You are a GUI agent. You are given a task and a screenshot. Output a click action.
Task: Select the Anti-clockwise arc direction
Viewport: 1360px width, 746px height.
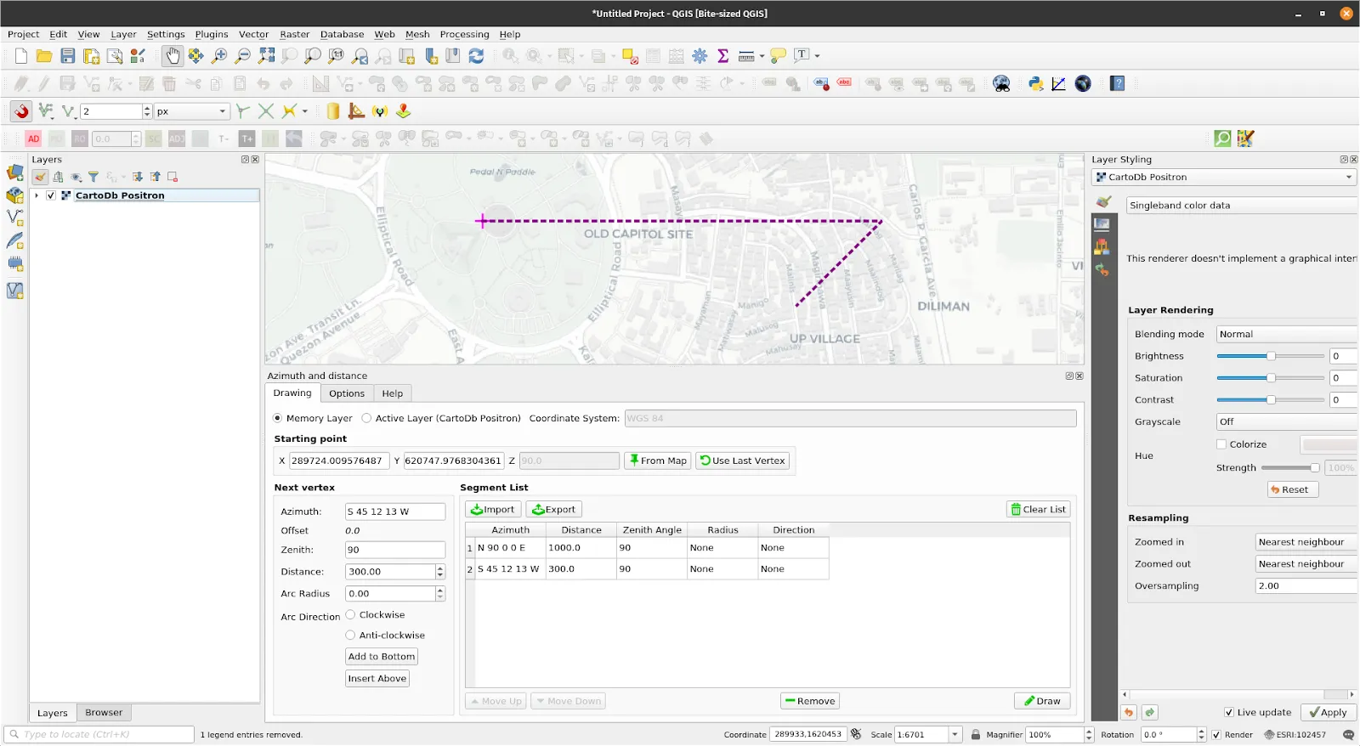pyautogui.click(x=350, y=635)
